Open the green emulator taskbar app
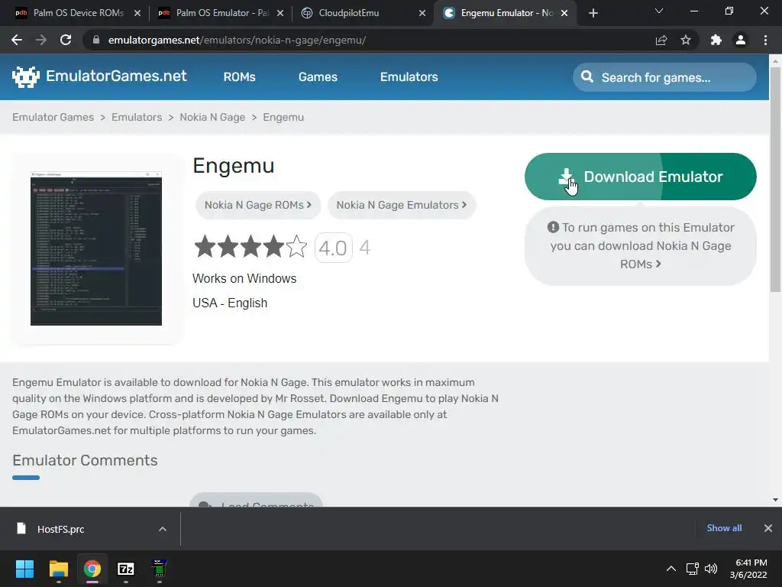Image resolution: width=782 pixels, height=587 pixels. point(159,569)
